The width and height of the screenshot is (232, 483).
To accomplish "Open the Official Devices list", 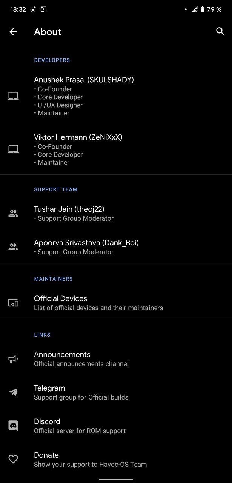I will [116, 303].
